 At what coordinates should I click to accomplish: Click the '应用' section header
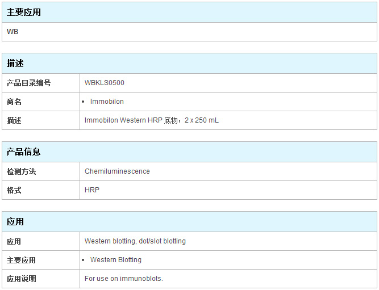point(15,221)
